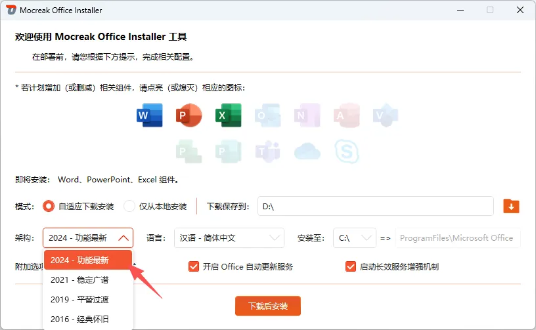Toggle the PowerPoint component icon
536x330 pixels.
coord(189,115)
